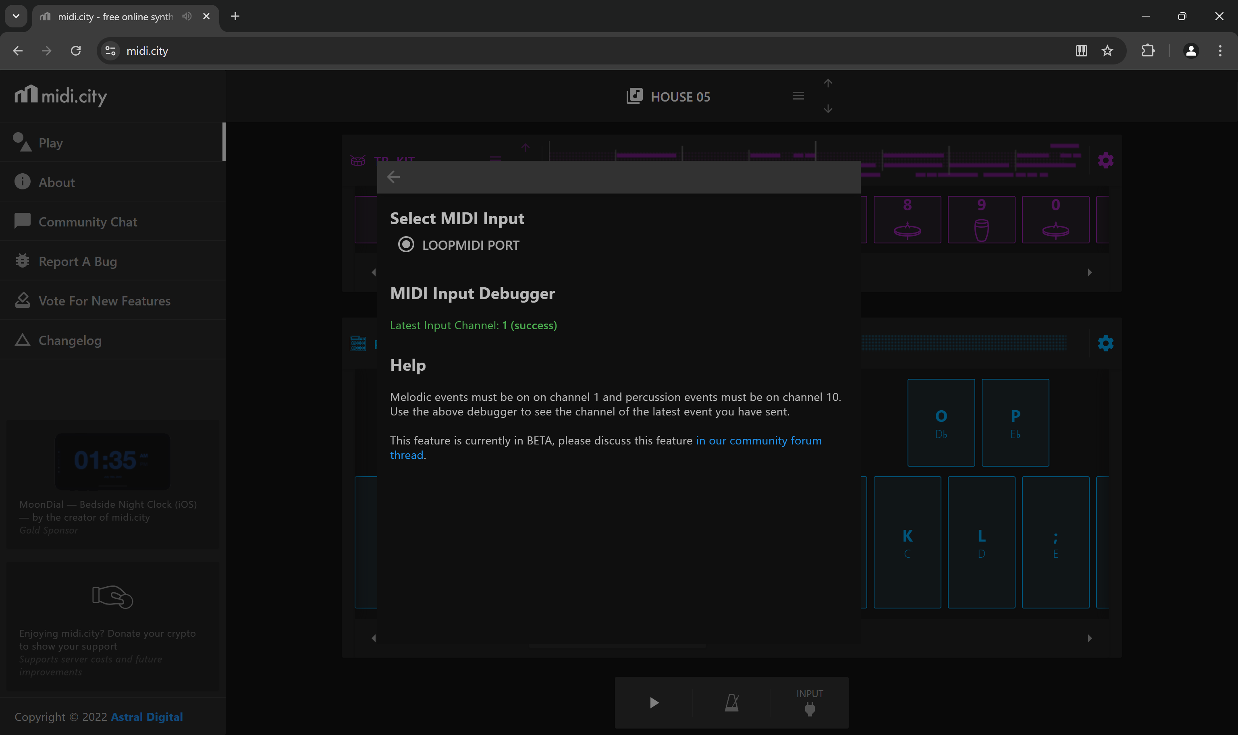Click the crypto donate hand icon
Viewport: 1238px width, 735px height.
click(112, 596)
